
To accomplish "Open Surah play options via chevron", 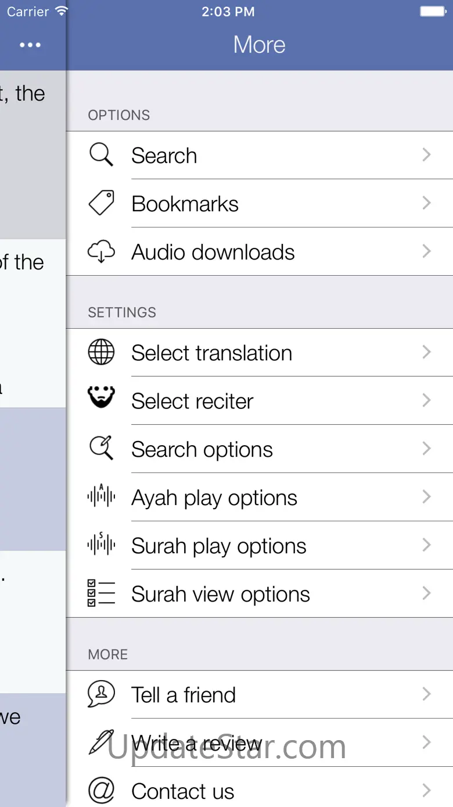I will 427,545.
